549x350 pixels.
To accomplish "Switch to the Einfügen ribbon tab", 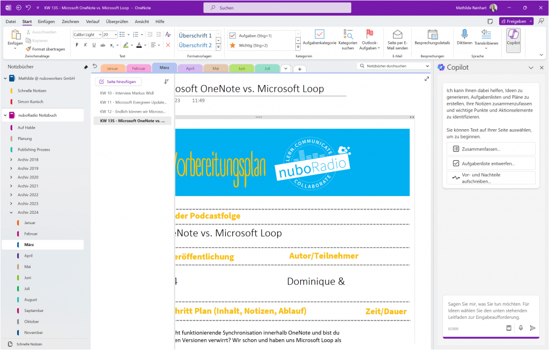I will pyautogui.click(x=47, y=21).
